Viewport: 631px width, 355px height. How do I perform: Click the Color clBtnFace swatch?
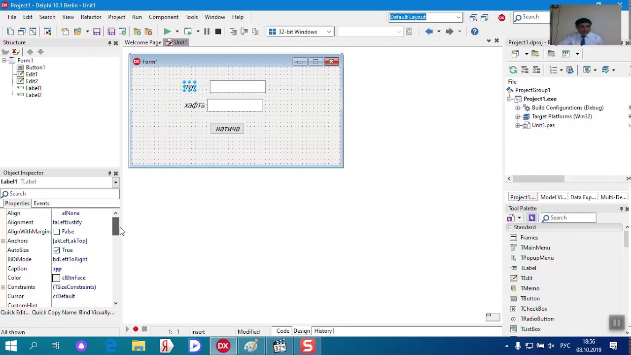(x=56, y=278)
